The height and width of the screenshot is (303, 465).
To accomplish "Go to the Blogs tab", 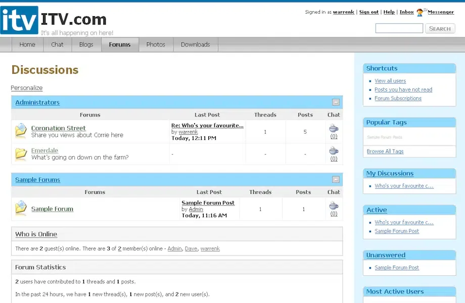I will (x=86, y=44).
